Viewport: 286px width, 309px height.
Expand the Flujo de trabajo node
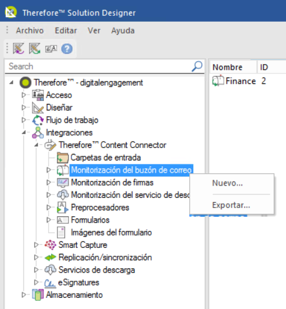(x=24, y=120)
